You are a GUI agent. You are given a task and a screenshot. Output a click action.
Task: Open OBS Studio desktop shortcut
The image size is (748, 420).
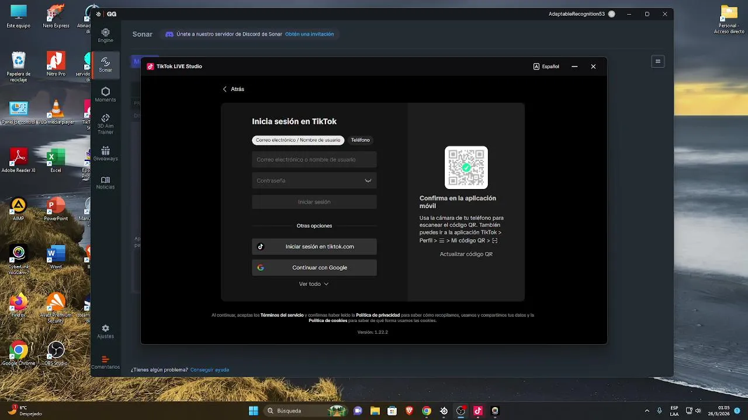coord(56,353)
